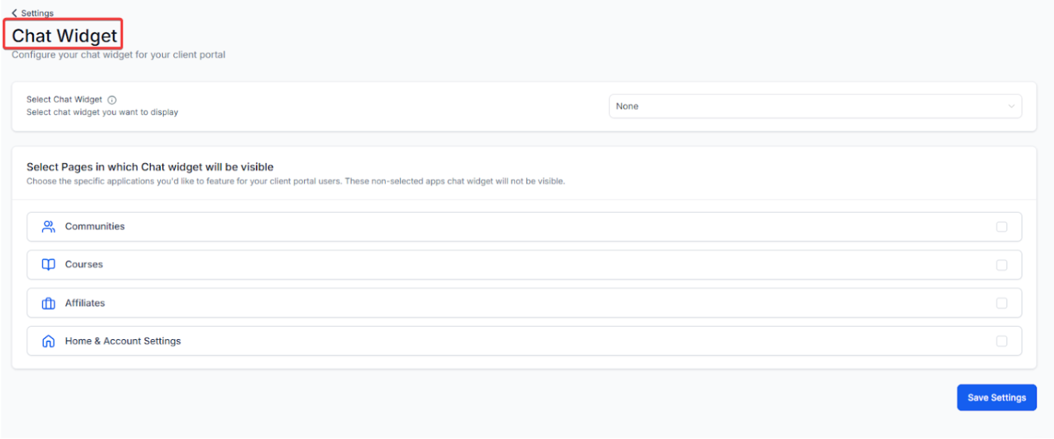Viewport: 1054px width, 439px height.
Task: Tick the Courses checkbox
Action: 1001,265
